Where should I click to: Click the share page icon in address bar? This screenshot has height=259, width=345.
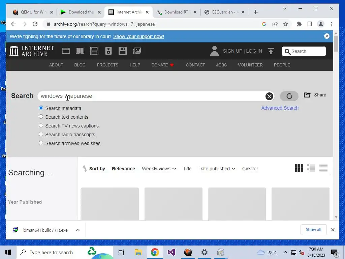pyautogui.click(x=275, y=24)
